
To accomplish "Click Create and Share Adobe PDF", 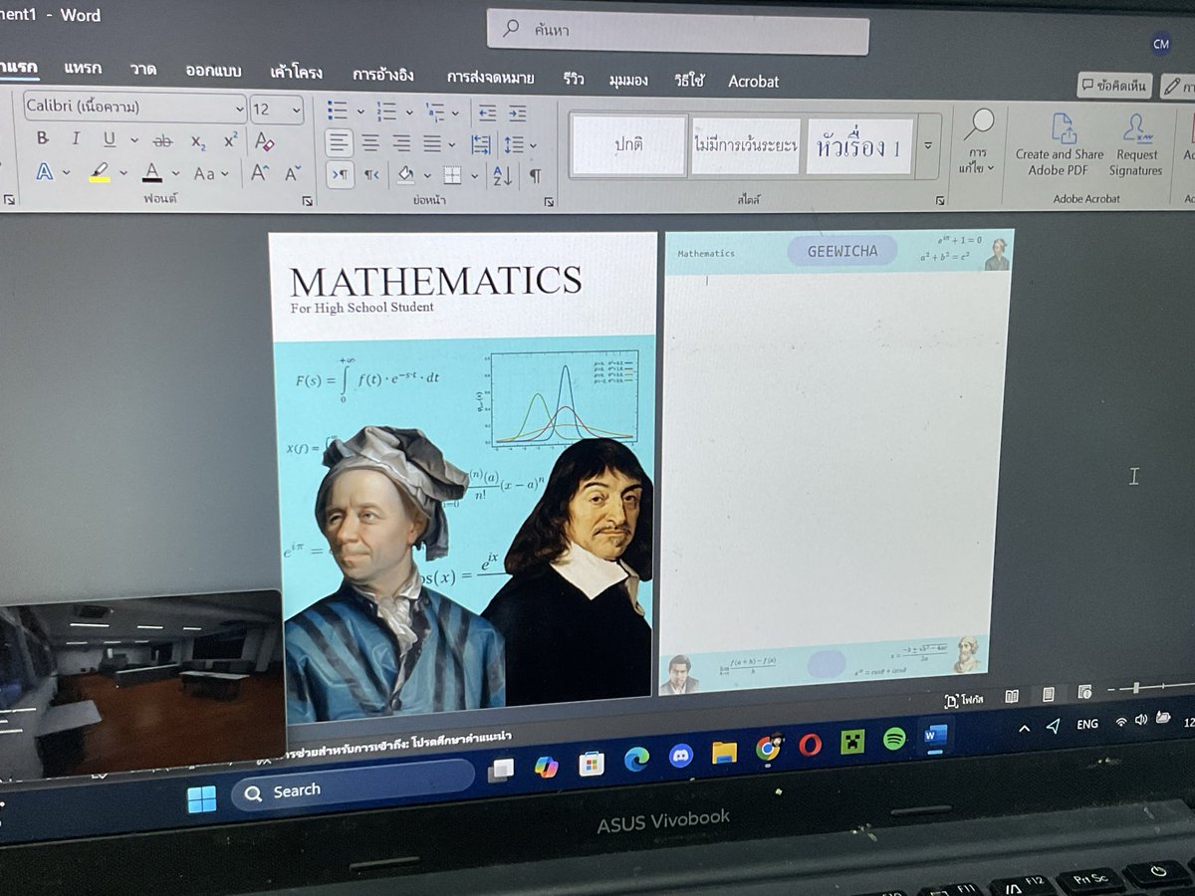I will pyautogui.click(x=1060, y=144).
